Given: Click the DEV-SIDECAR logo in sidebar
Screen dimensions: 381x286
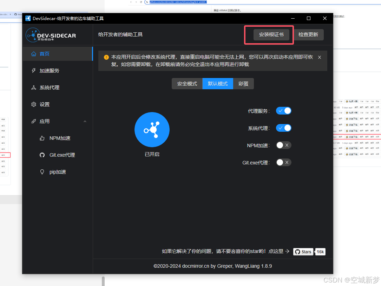Looking at the screenshot, I should [x=51, y=35].
